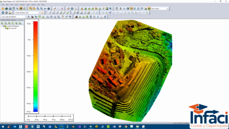Open the Help menu
This screenshot has height=129, width=229.
click(43, 5)
